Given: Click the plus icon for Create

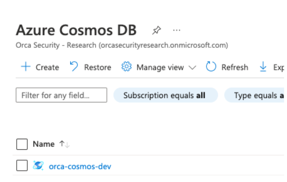Looking at the screenshot, I should click(26, 67).
